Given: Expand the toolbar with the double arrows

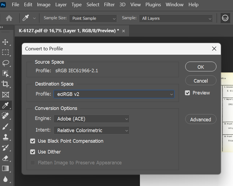Looking at the screenshot, I should pos(2,27).
